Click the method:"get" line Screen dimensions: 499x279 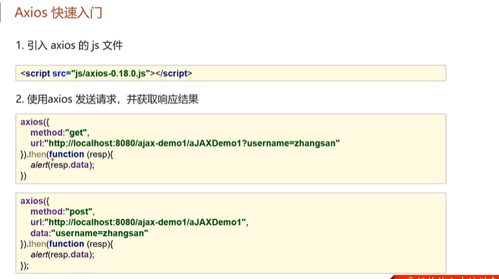tap(60, 133)
